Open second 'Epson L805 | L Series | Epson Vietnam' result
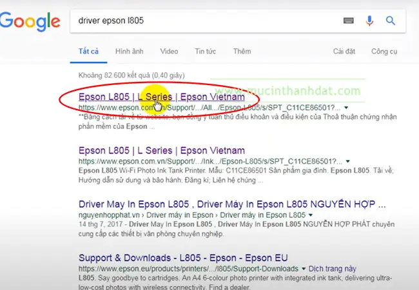 pyautogui.click(x=162, y=151)
